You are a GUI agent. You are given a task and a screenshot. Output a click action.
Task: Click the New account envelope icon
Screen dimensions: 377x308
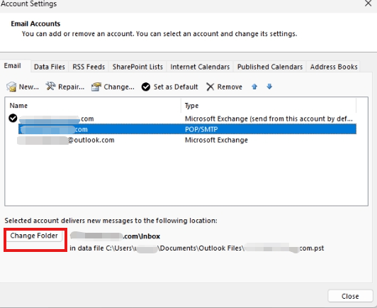pos(11,87)
